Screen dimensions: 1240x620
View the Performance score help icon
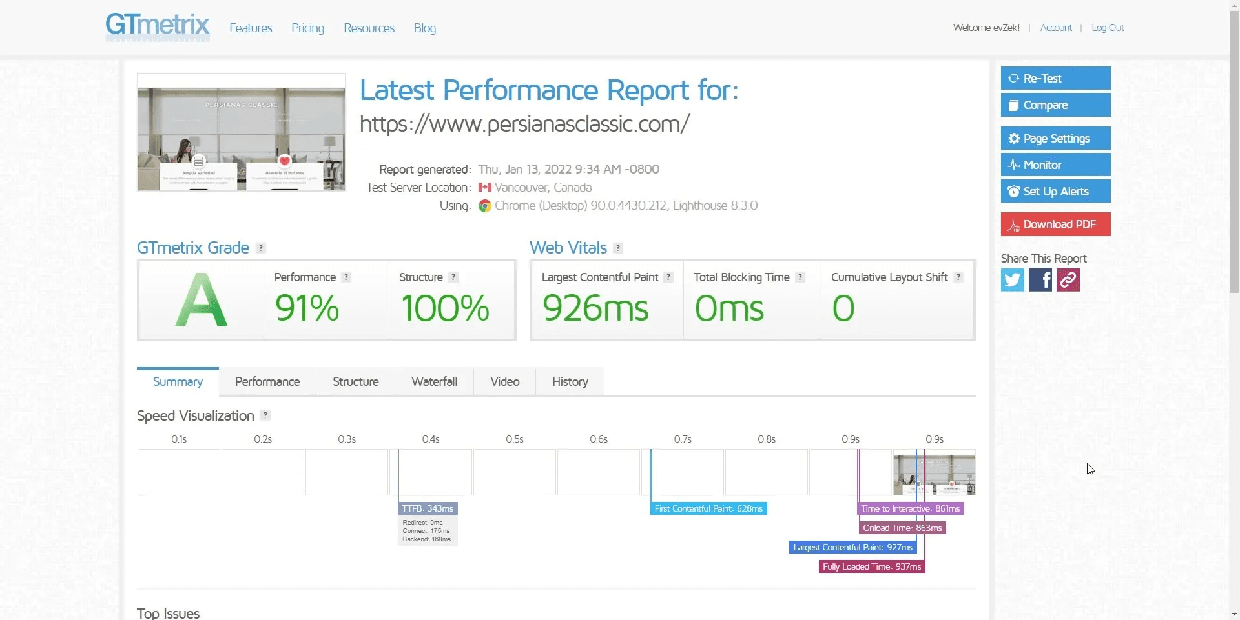pyautogui.click(x=346, y=277)
